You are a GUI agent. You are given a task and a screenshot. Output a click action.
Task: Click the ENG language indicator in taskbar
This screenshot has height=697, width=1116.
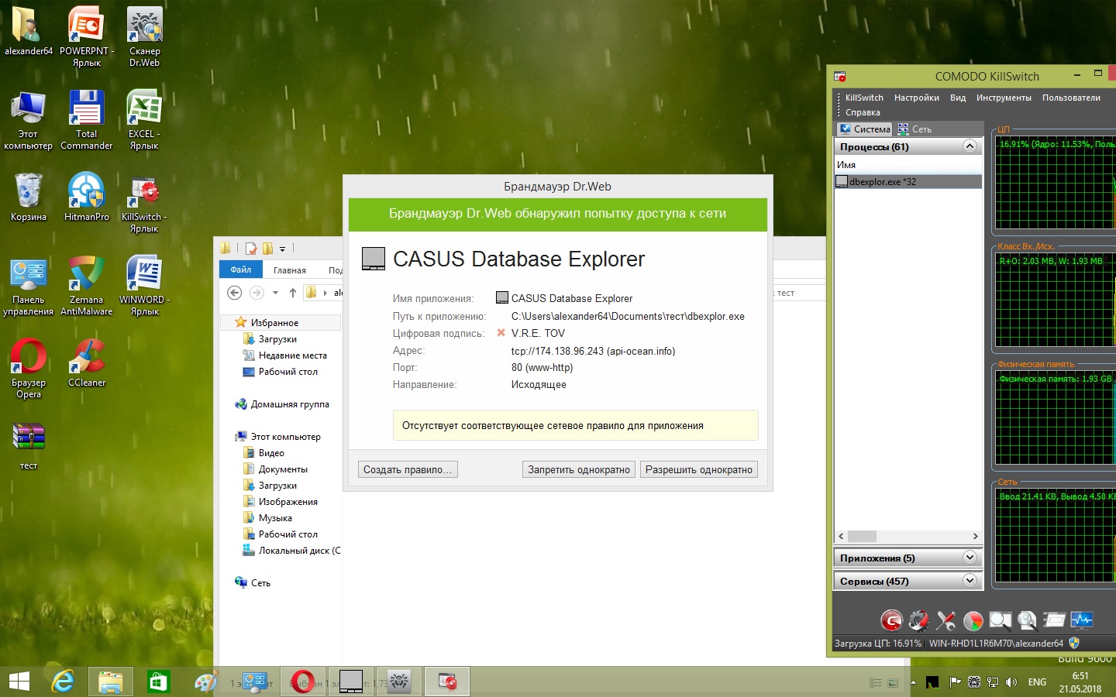pyautogui.click(x=1037, y=682)
